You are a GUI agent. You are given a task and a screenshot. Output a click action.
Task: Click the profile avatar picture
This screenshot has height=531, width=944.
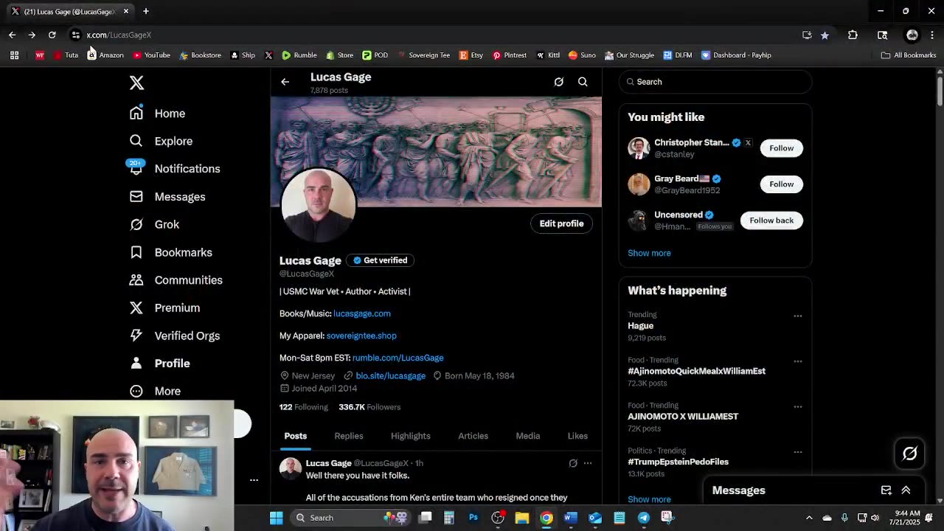pyautogui.click(x=319, y=205)
